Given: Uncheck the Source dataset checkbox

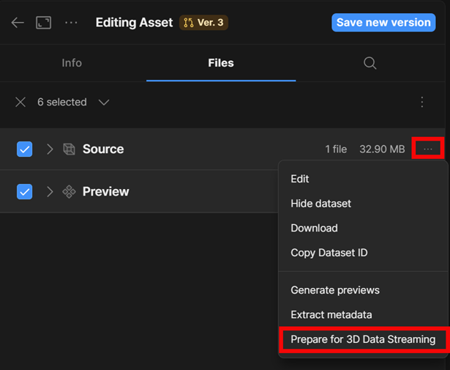Looking at the screenshot, I should tap(25, 149).
